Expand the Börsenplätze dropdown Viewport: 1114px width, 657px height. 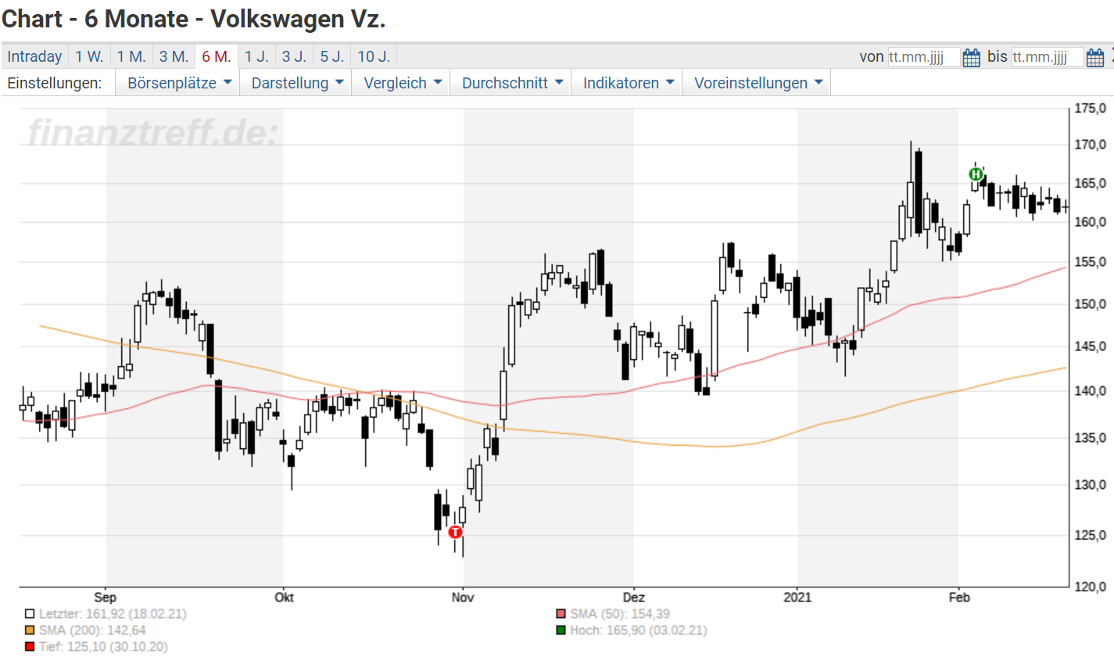click(x=179, y=83)
